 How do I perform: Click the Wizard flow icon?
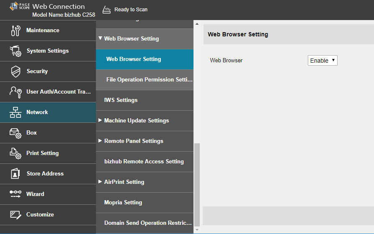(x=15, y=194)
